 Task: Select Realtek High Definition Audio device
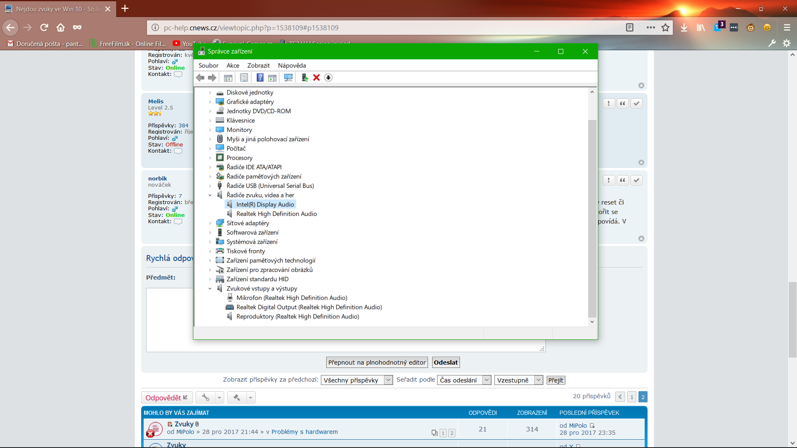point(276,214)
